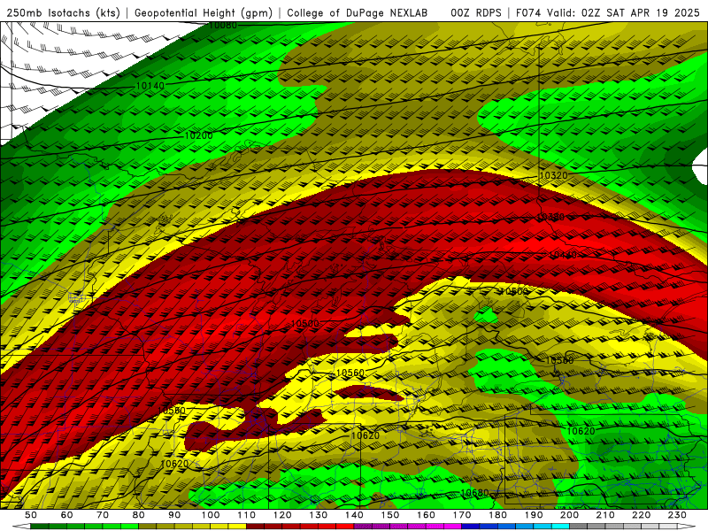Viewport: 708px width, 531px height.
Task: Click the 10080 height contour label
Action: [223, 26]
